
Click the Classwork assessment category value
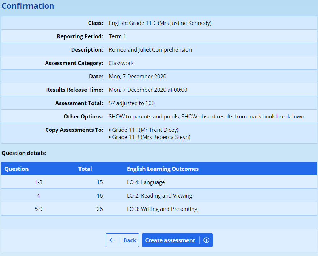pos(121,63)
